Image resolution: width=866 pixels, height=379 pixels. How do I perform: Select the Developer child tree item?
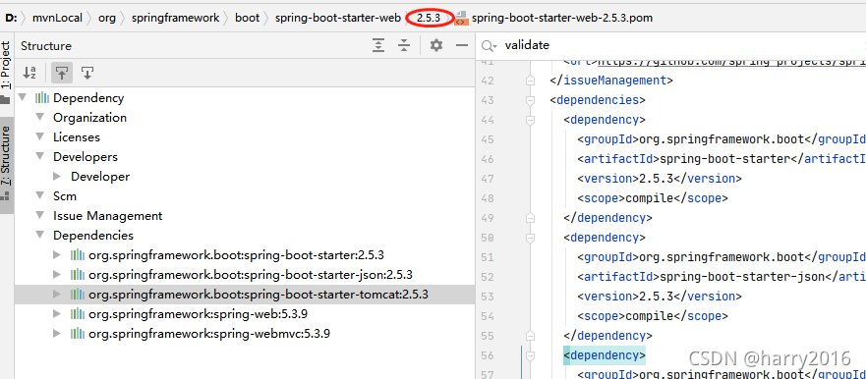pos(100,177)
